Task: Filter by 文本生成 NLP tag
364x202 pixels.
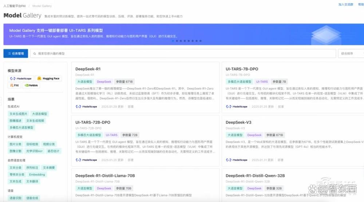Action: click(15, 181)
